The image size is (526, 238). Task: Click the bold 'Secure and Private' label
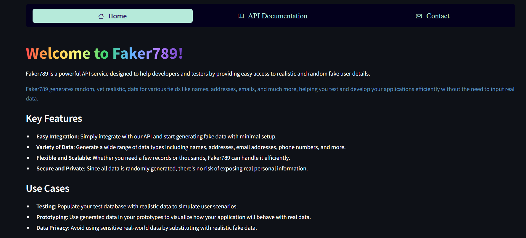click(x=60, y=169)
